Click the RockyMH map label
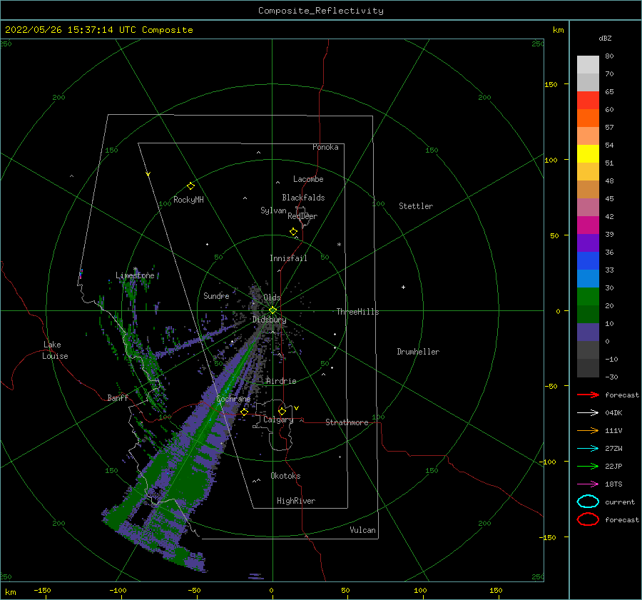The width and height of the screenshot is (642, 600). click(189, 200)
